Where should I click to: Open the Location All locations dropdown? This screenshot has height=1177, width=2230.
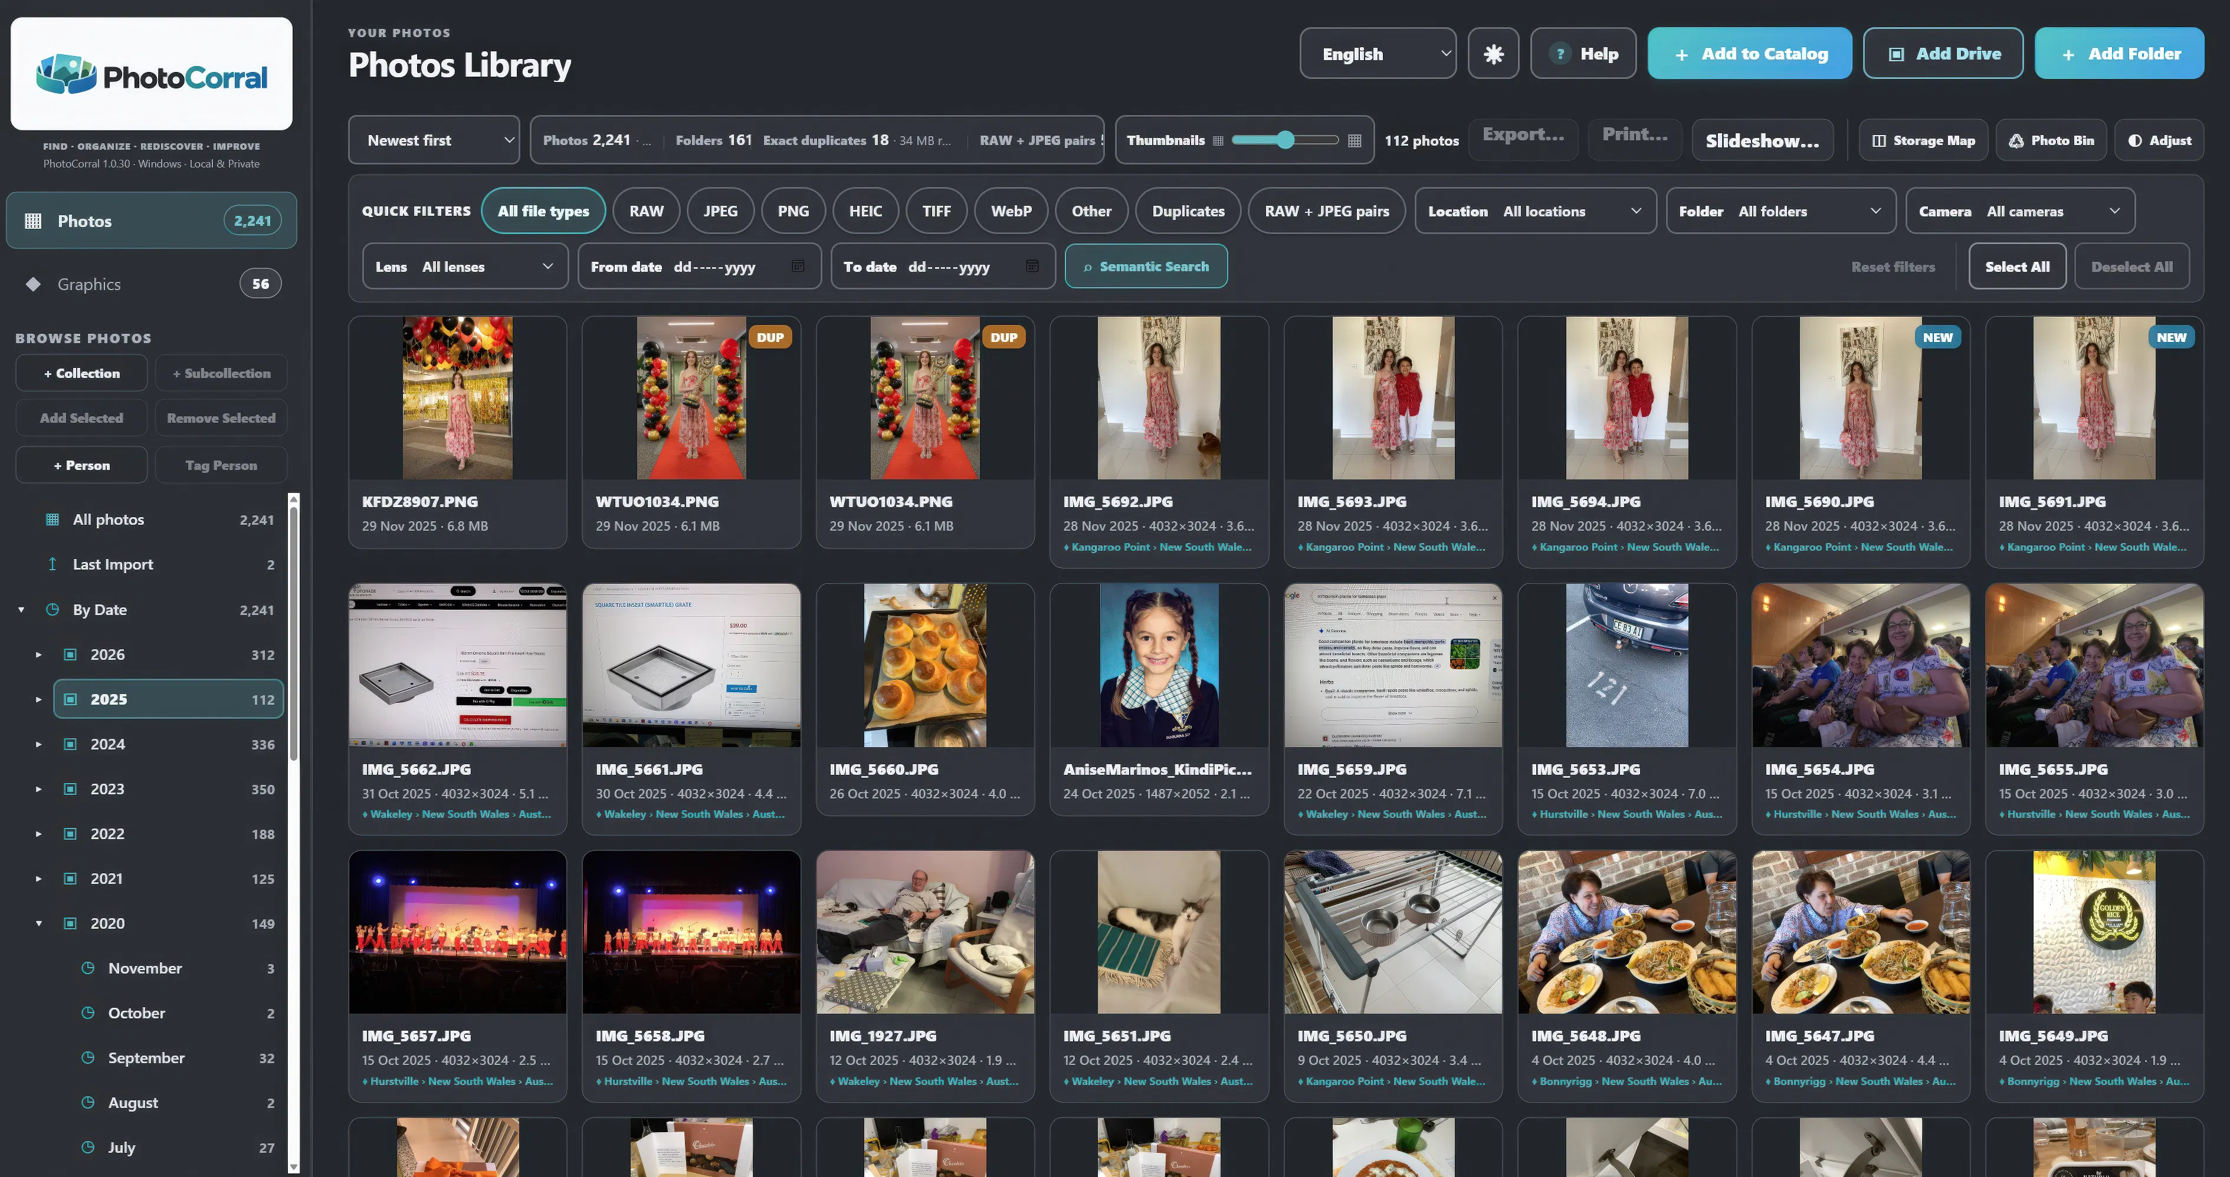click(x=1535, y=211)
